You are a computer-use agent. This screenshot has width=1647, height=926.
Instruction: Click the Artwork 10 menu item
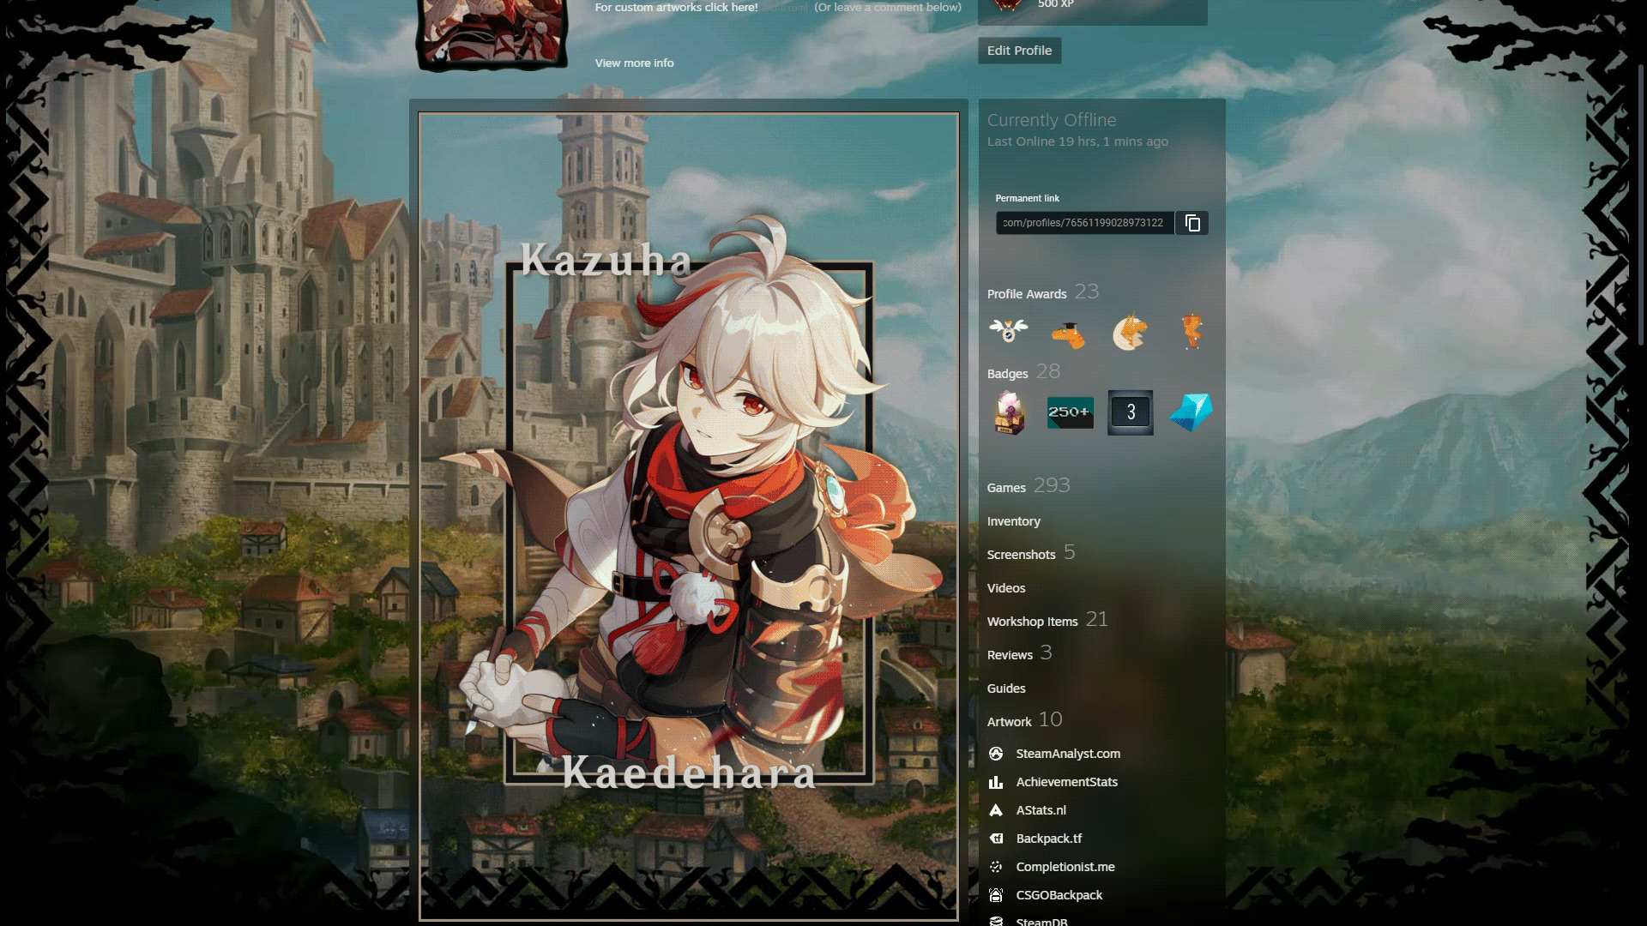[1023, 719]
